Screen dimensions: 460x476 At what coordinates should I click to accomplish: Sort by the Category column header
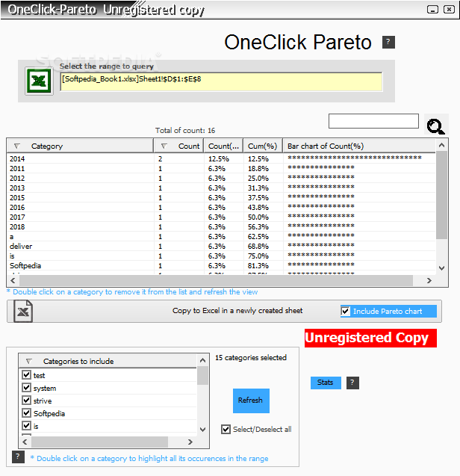(80, 146)
